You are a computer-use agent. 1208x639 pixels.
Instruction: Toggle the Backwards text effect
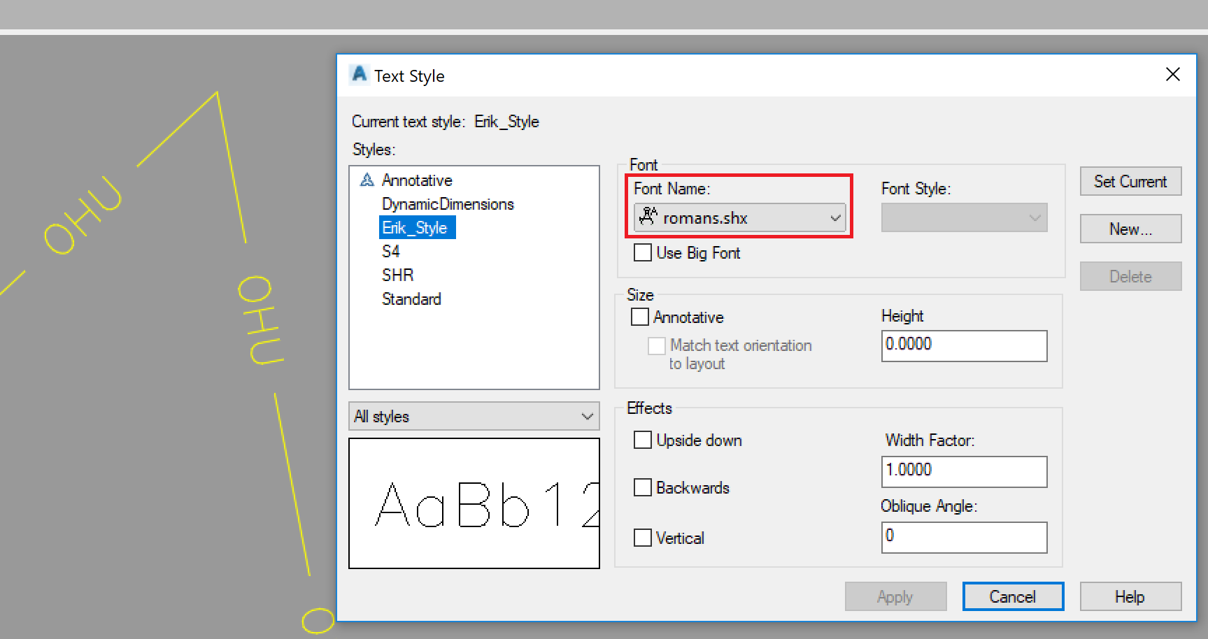643,487
